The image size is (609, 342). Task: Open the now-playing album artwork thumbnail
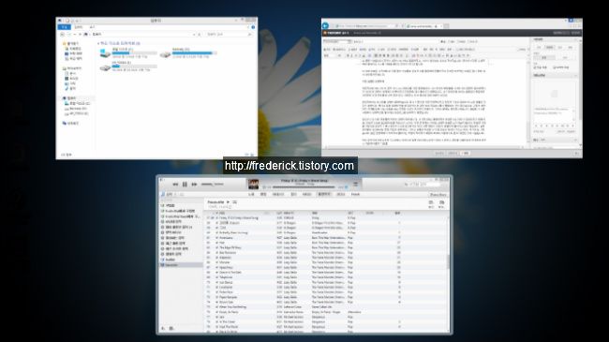point(253,184)
